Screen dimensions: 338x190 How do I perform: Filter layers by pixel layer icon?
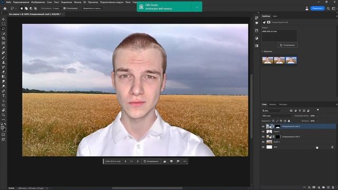point(291,111)
